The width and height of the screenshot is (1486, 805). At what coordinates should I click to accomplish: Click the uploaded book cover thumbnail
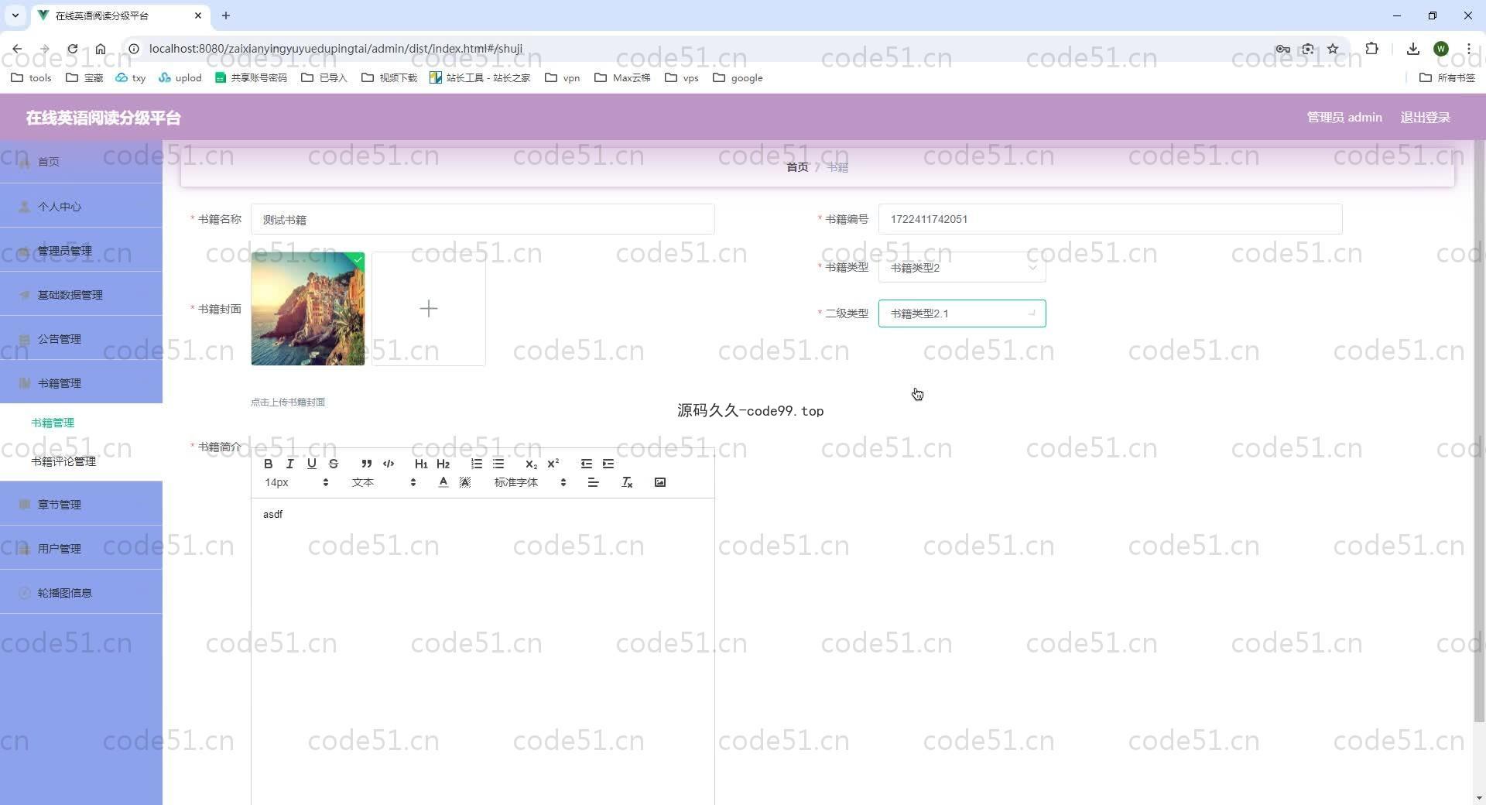[308, 308]
